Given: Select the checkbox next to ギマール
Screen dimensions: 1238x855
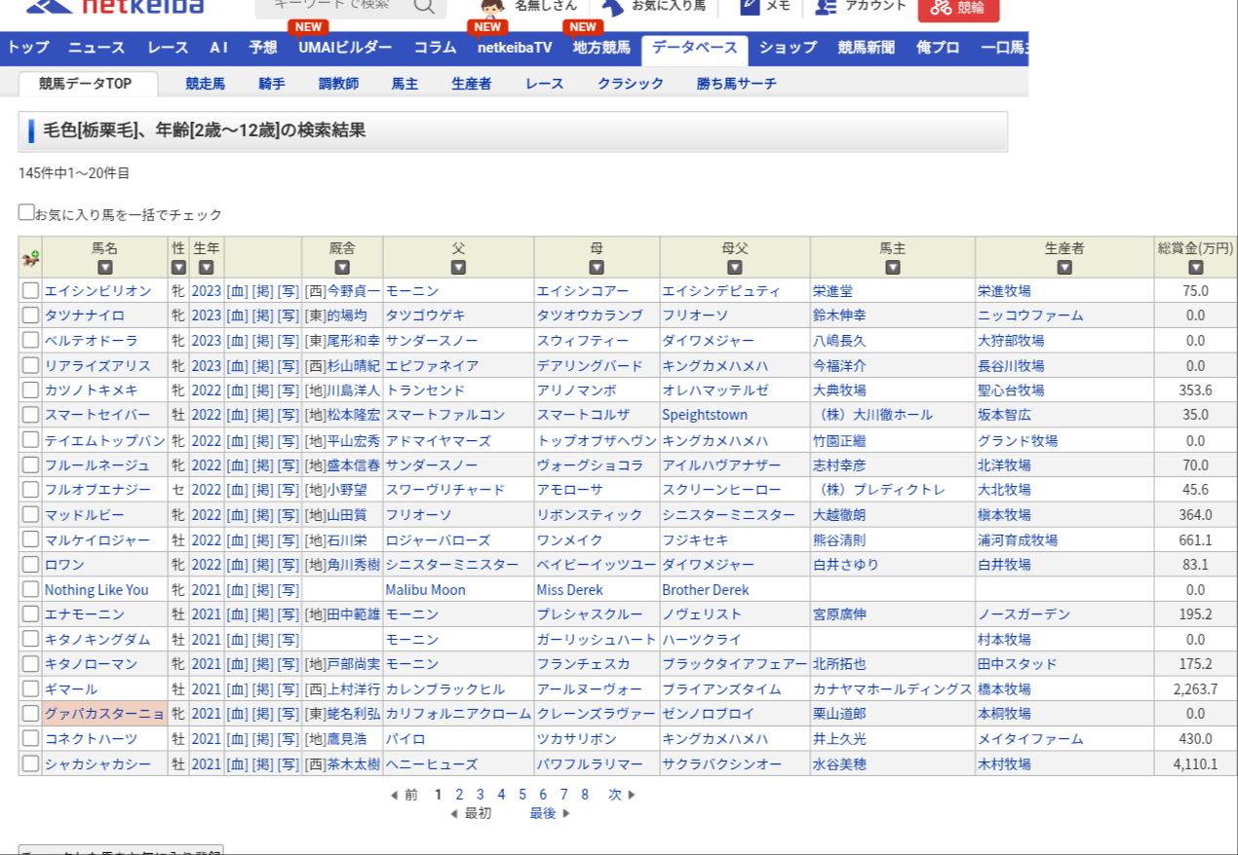Looking at the screenshot, I should click(30, 688).
